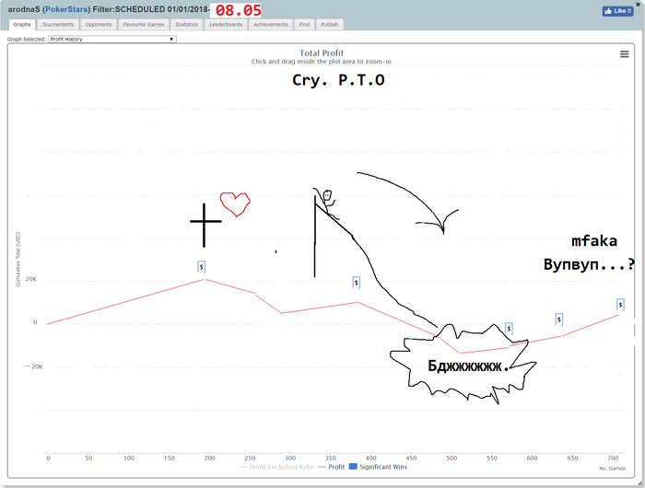Click the No. Games axis title

612,469
